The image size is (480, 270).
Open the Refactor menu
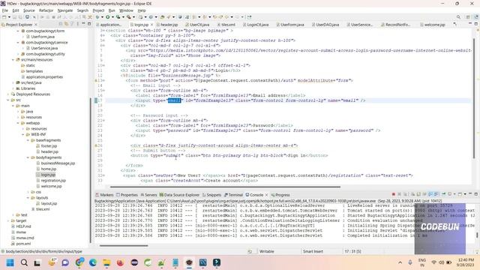coord(46,10)
